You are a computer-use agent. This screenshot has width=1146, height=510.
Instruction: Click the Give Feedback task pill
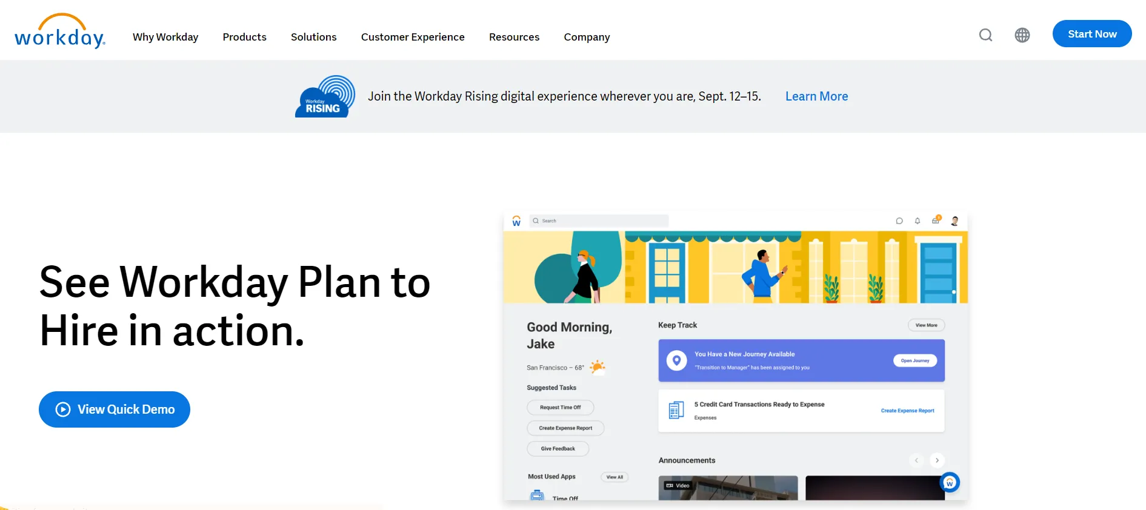[x=558, y=449]
